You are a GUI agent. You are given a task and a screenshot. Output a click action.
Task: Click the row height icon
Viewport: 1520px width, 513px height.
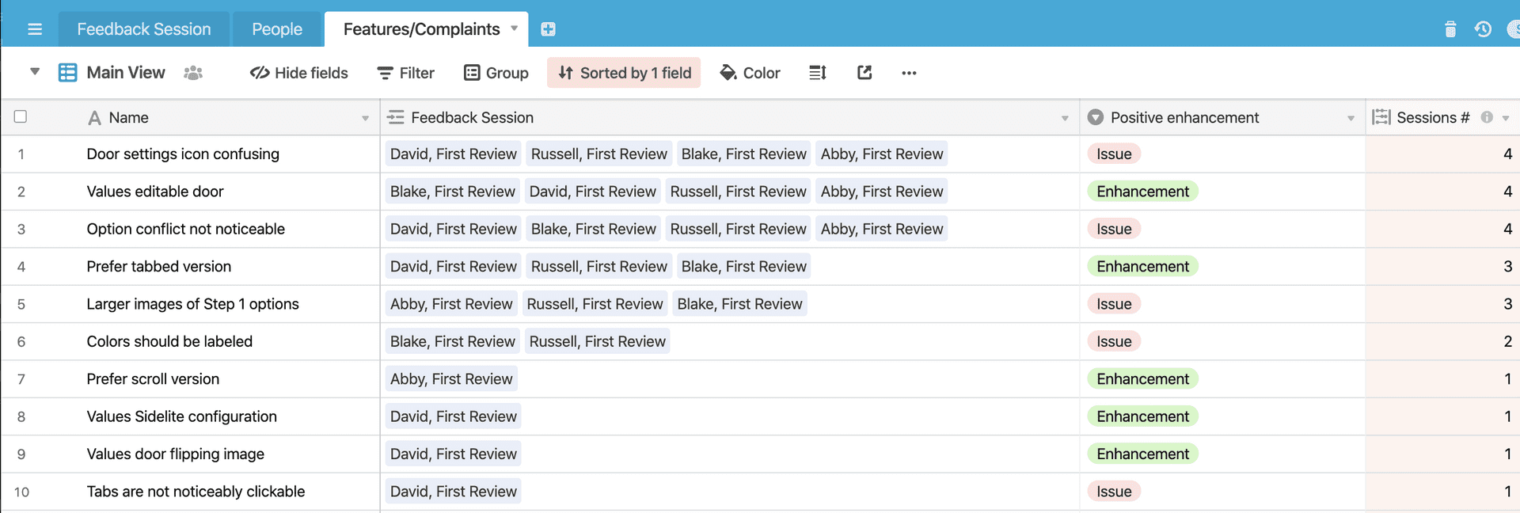tap(818, 73)
